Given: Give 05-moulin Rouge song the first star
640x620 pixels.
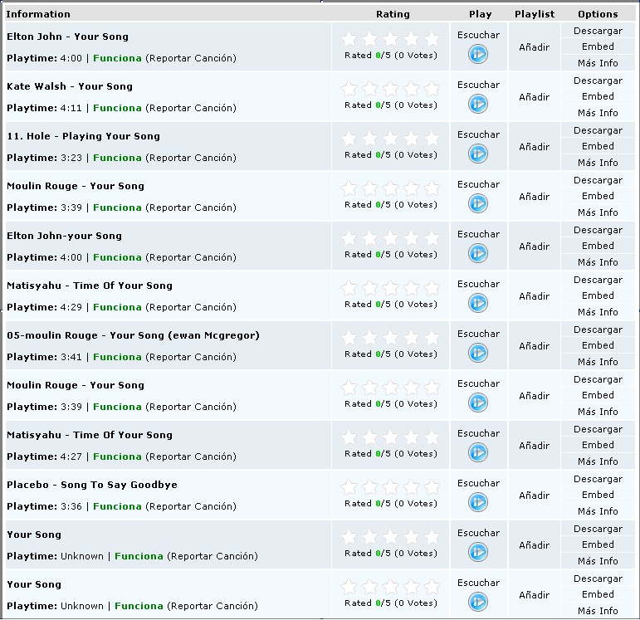Looking at the screenshot, I should coord(349,338).
